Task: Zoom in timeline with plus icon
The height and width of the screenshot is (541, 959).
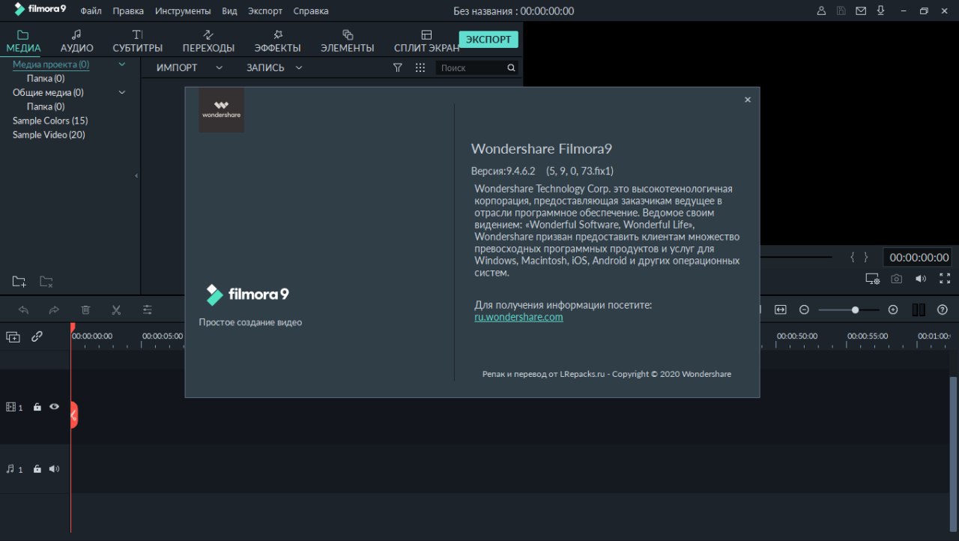Action: tap(893, 309)
